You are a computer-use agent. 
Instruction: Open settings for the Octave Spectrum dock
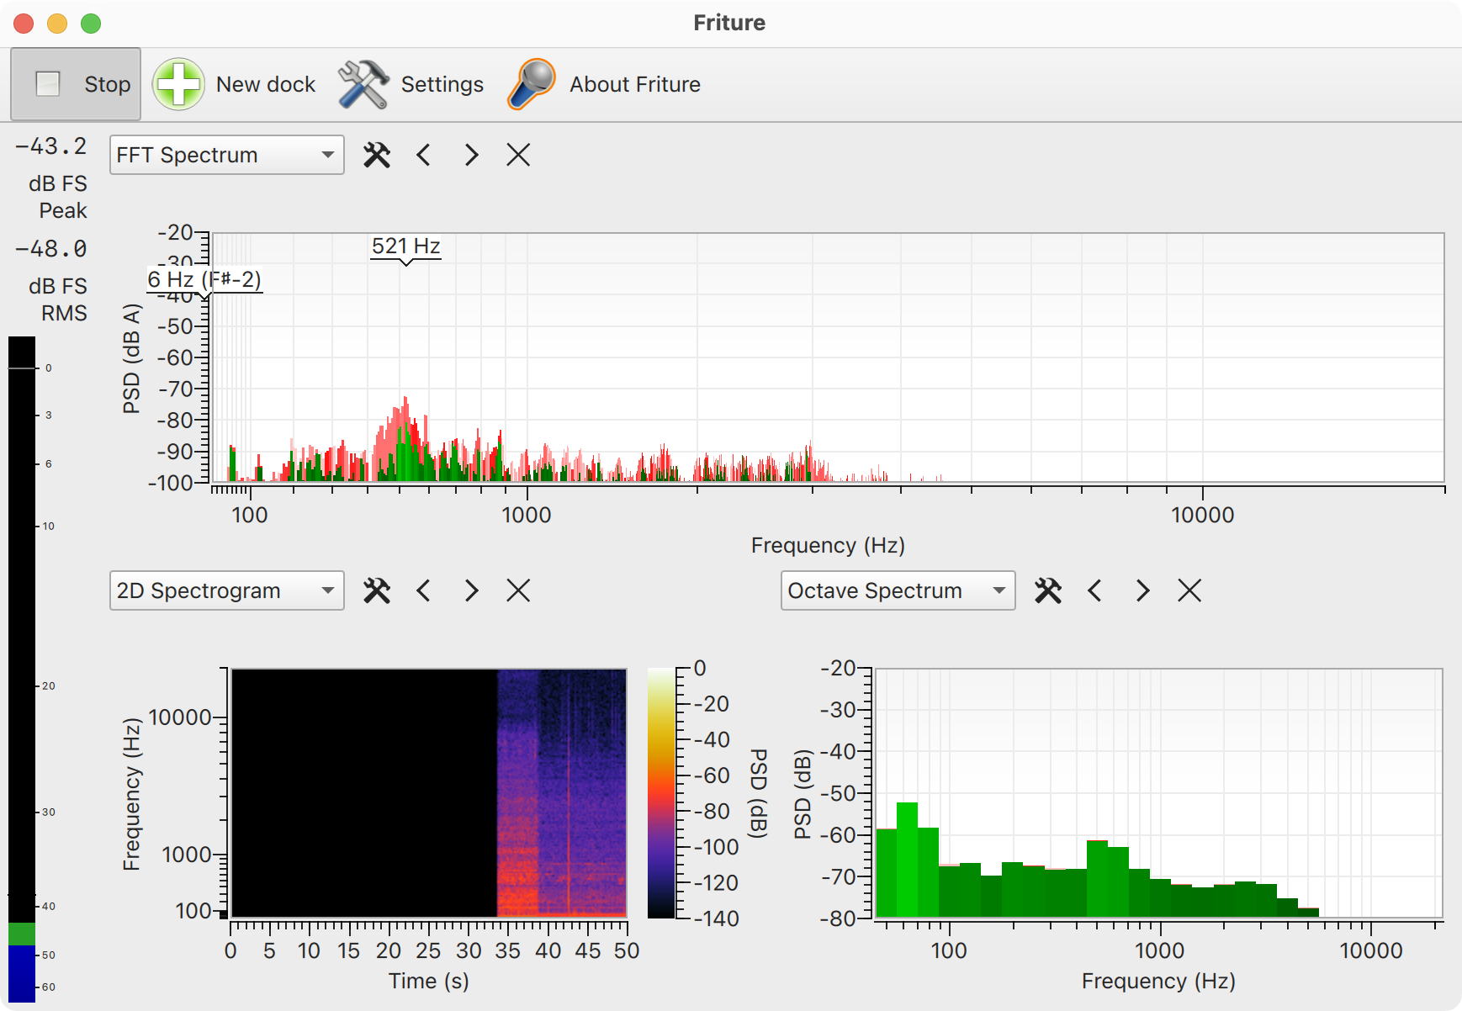point(1048,590)
